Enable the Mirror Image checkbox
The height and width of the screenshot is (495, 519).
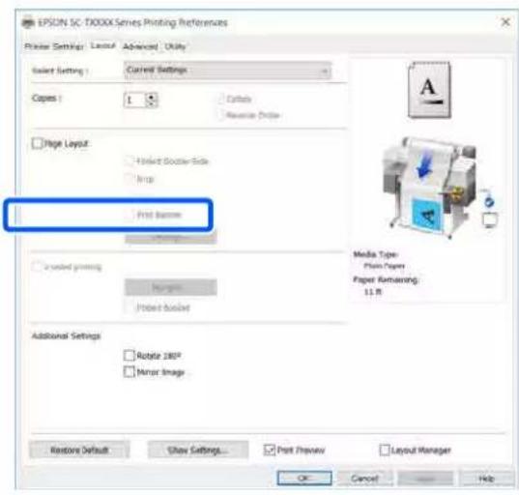[130, 371]
